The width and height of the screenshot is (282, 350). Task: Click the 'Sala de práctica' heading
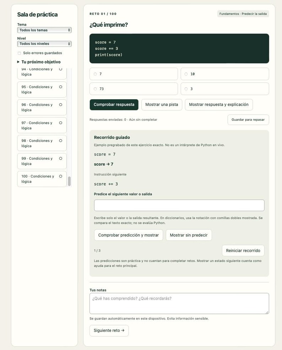[x=37, y=15]
